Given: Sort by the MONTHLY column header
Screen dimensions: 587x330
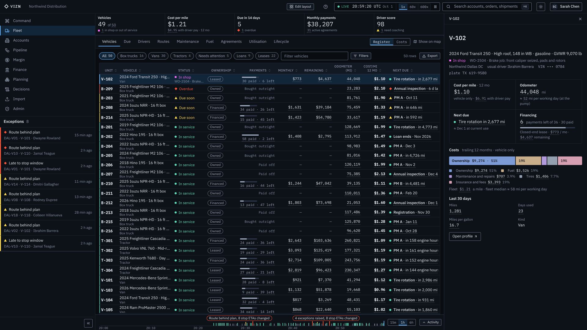Looking at the screenshot, I should click(288, 71).
